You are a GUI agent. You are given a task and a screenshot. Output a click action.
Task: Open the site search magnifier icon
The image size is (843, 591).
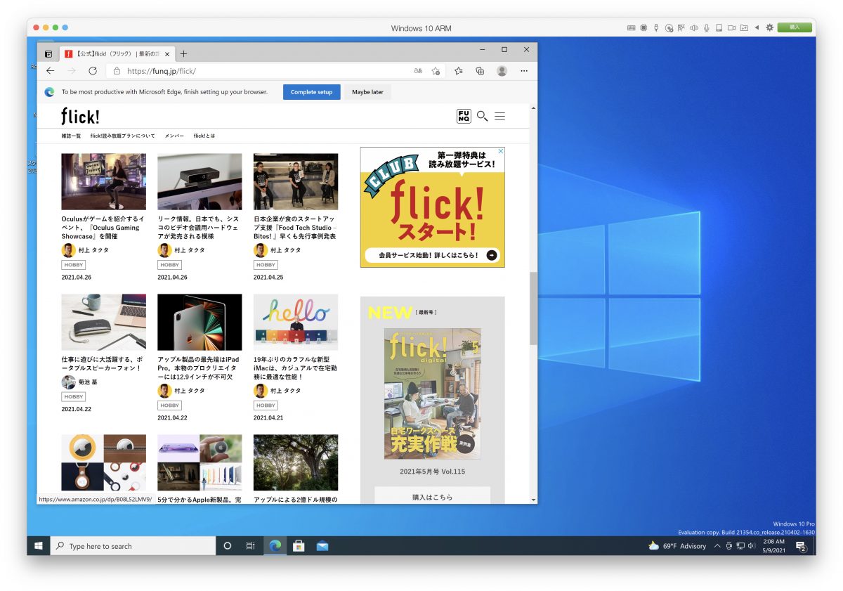[482, 116]
